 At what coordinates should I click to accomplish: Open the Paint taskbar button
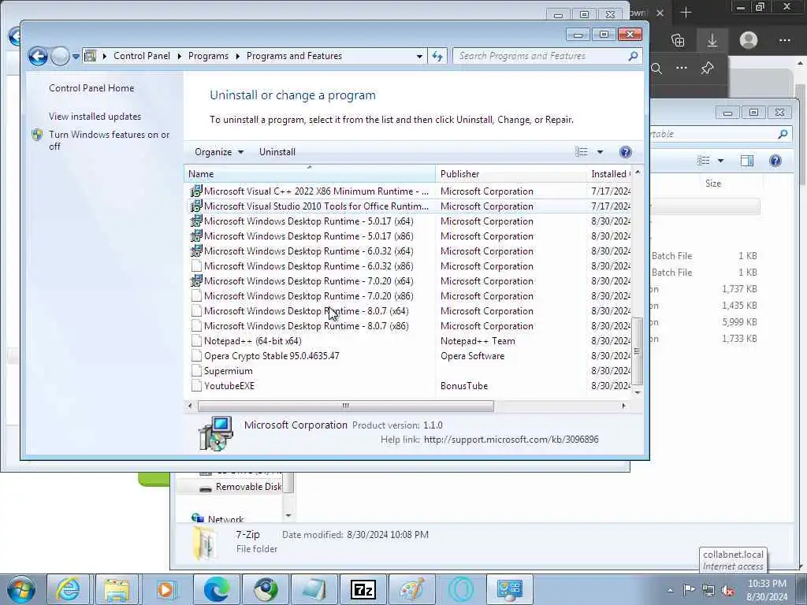[411, 589]
